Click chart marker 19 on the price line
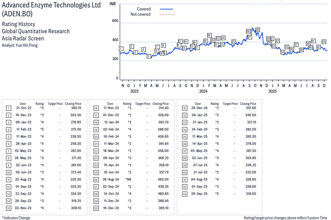Screen dimensions: 331x220 click(x=209, y=35)
